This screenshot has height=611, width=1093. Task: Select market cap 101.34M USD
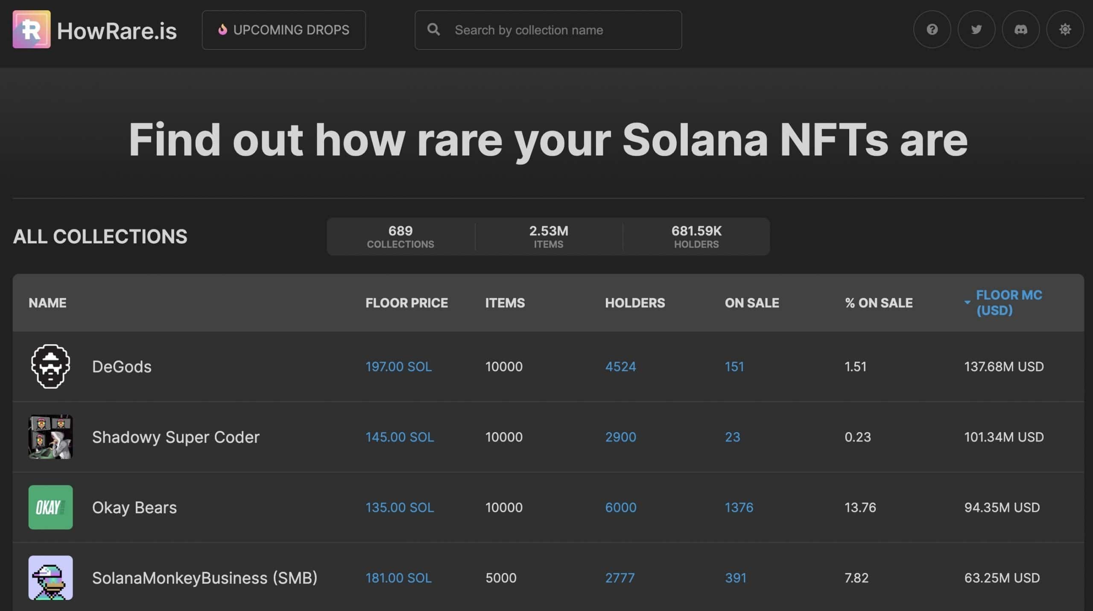tap(1004, 437)
